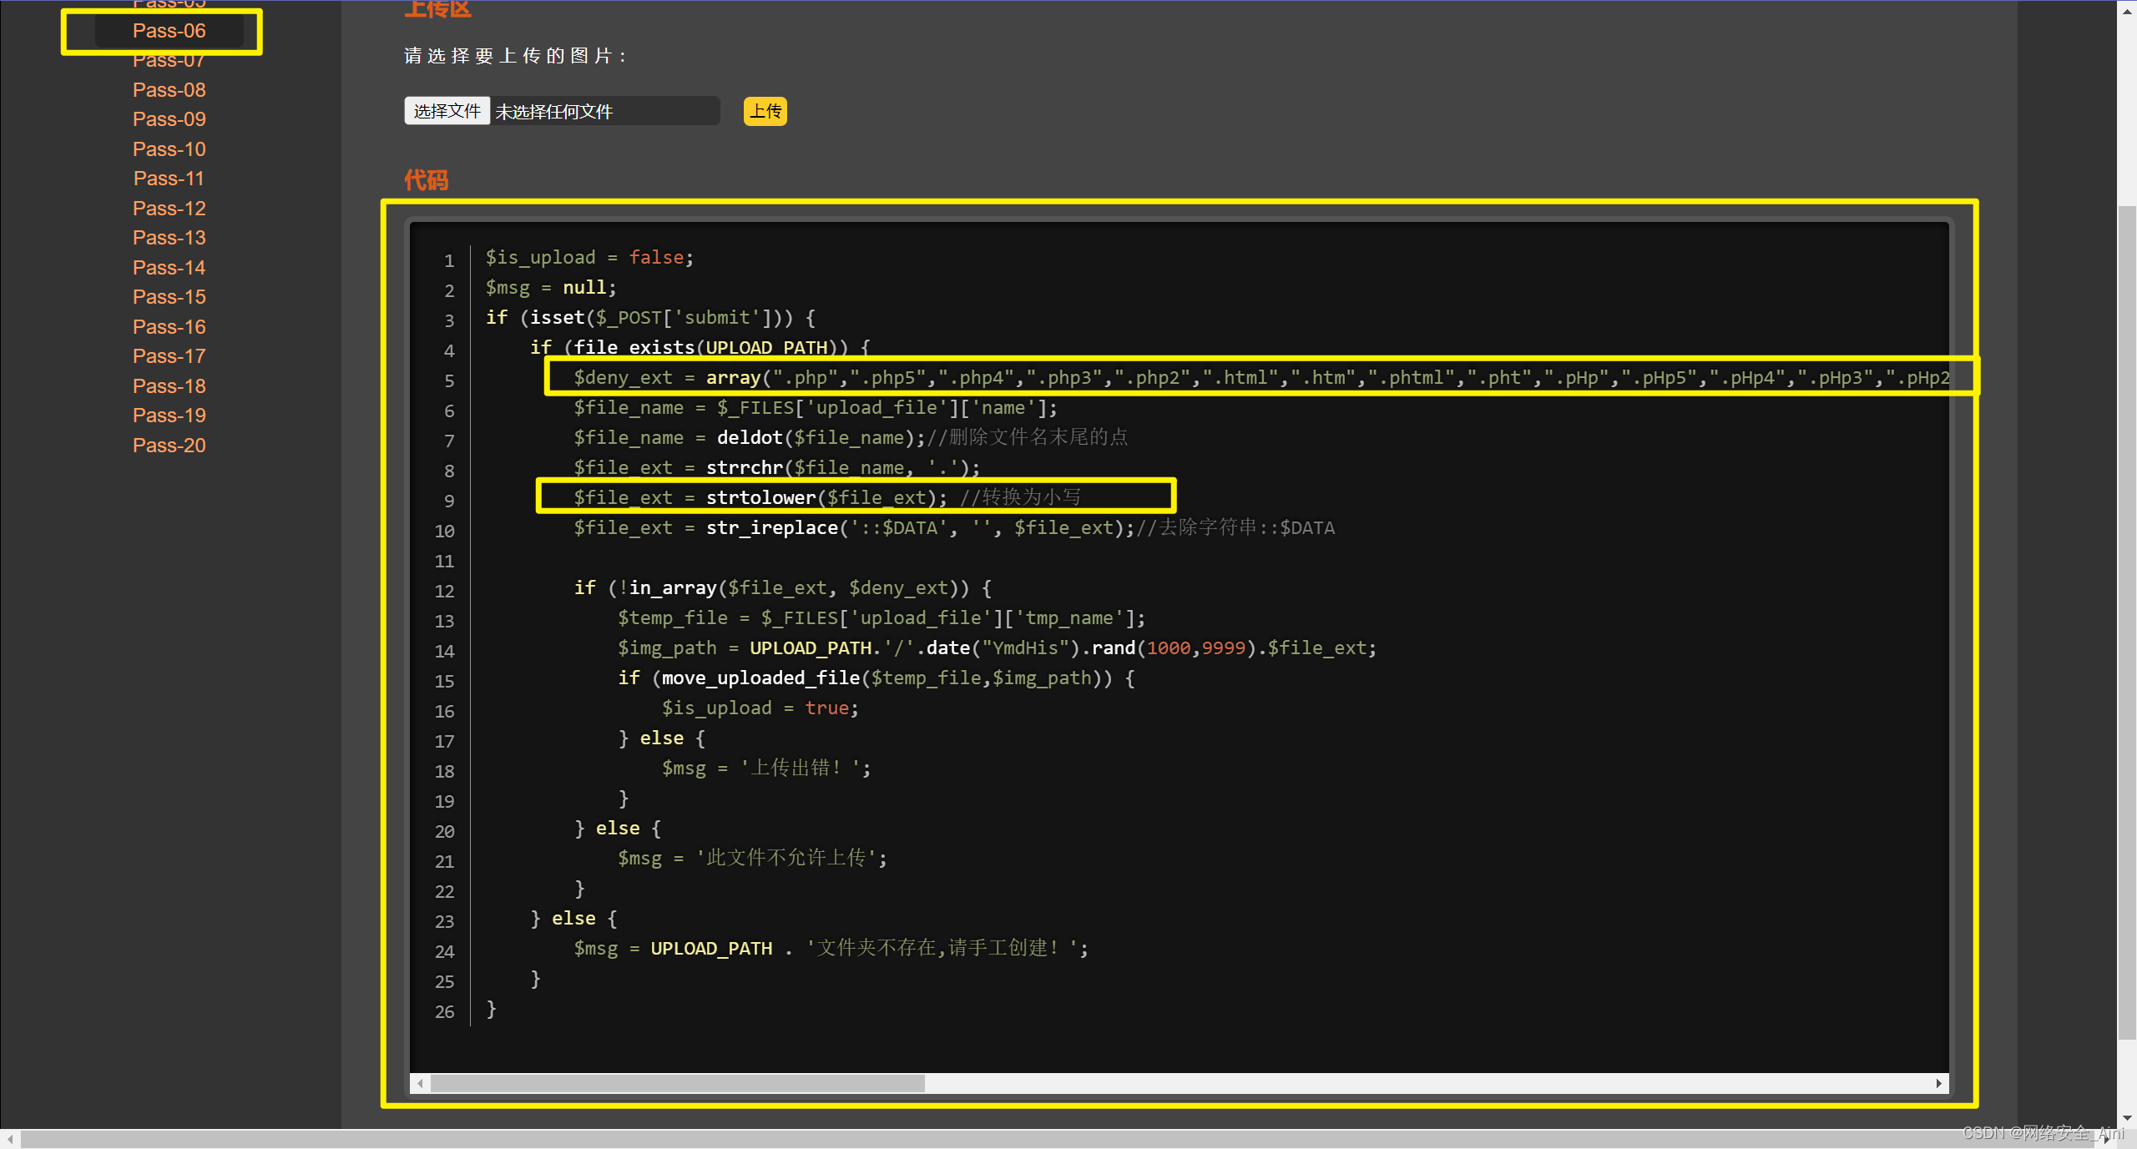This screenshot has height=1149, width=2137.
Task: Go to the Pass-08 level
Action: (x=169, y=90)
